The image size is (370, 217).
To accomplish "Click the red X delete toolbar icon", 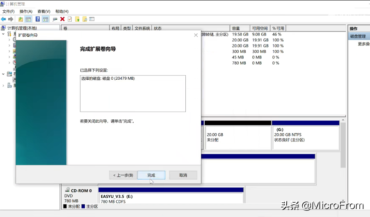I will click(62, 19).
